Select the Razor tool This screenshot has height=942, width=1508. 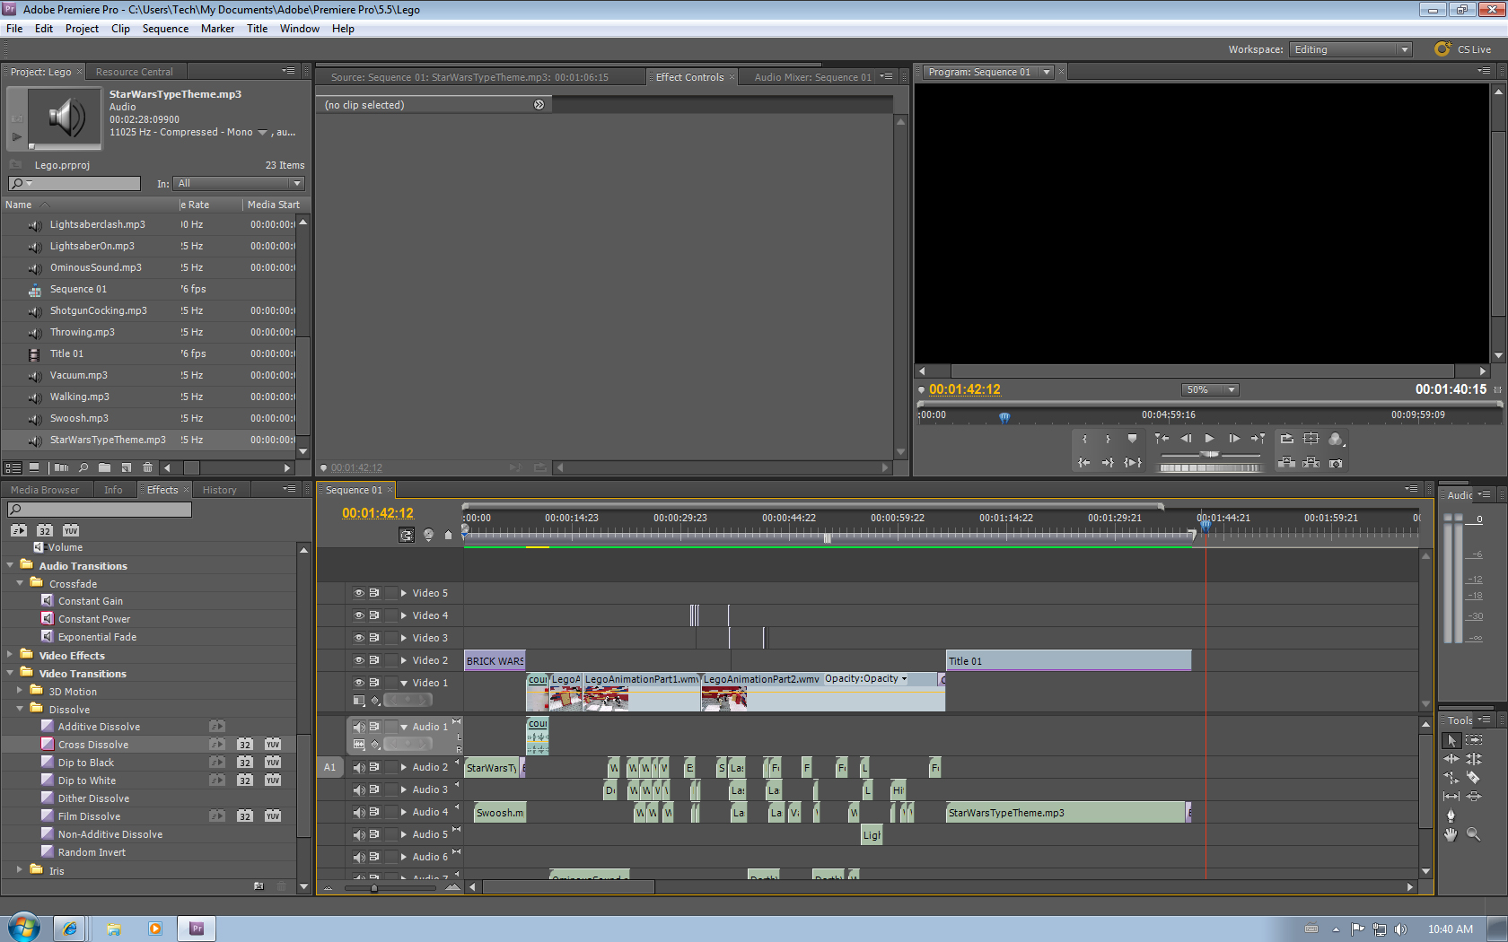(1474, 778)
